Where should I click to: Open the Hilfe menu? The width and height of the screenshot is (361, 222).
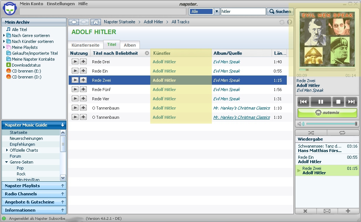pyautogui.click(x=83, y=4)
